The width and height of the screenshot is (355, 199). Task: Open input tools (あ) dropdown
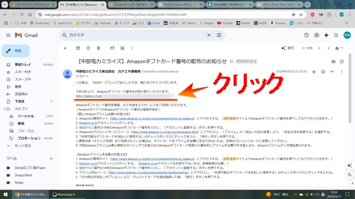339,48
